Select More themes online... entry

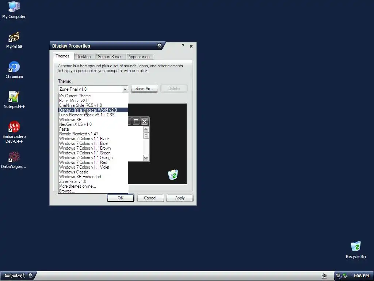(x=93, y=186)
